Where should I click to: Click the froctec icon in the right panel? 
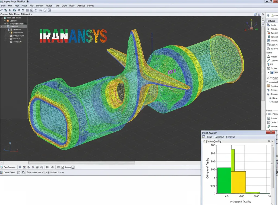pyautogui.click(x=268, y=126)
